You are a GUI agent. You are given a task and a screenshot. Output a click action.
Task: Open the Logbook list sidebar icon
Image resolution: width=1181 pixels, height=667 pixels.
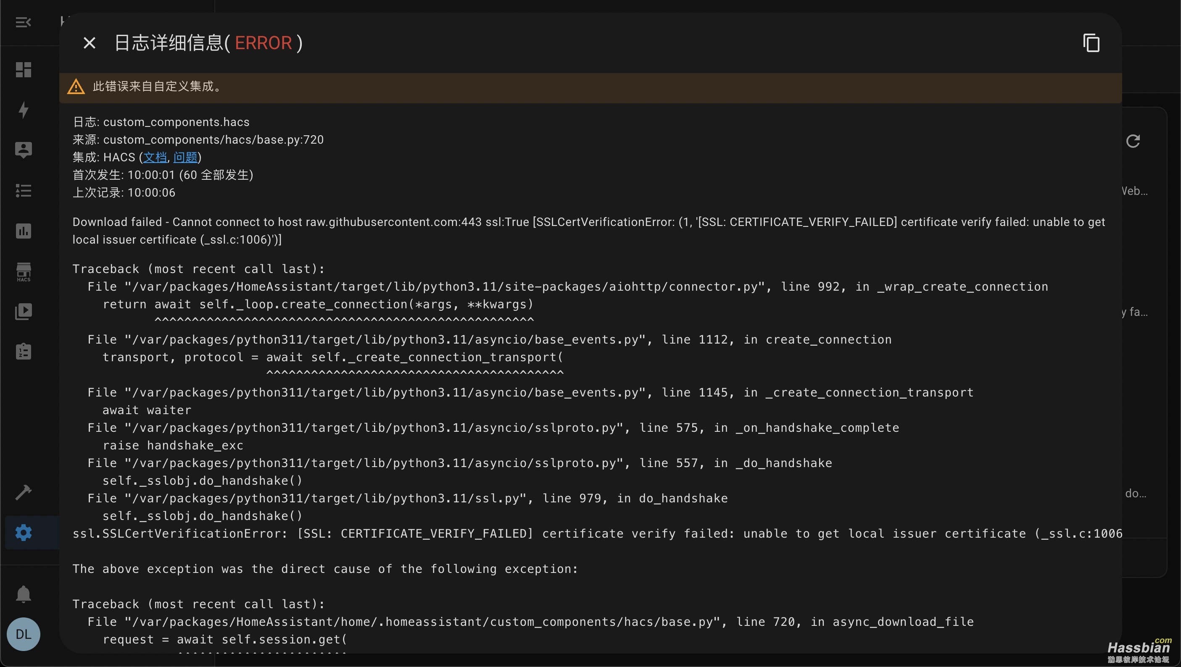24,191
